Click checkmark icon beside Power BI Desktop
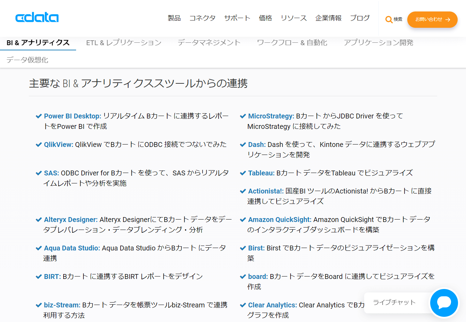 point(39,116)
